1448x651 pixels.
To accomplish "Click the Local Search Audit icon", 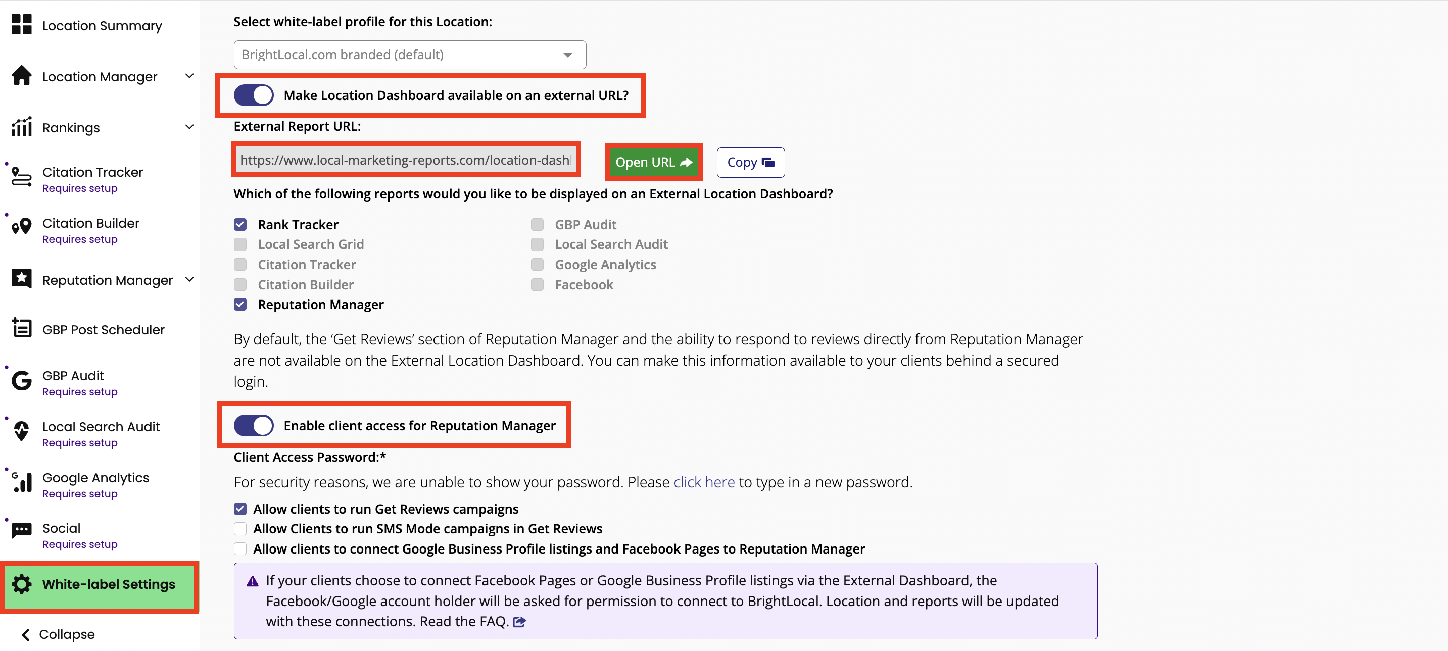I will point(21,431).
